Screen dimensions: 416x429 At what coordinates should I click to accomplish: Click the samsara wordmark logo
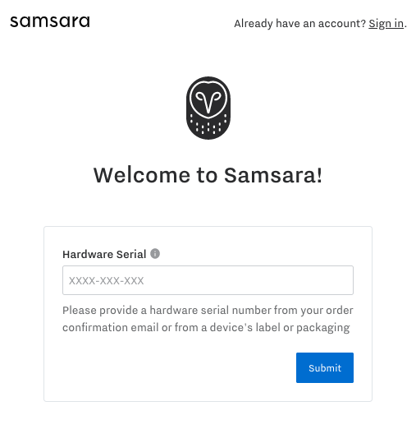(x=50, y=21)
